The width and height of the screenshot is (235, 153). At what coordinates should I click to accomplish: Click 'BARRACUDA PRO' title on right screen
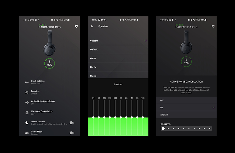point(186,27)
